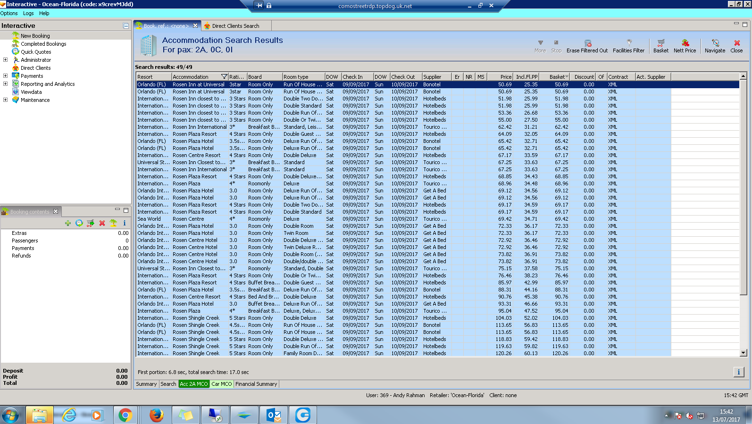Click the Completed Bookings palm tree icon

[x=16, y=43]
